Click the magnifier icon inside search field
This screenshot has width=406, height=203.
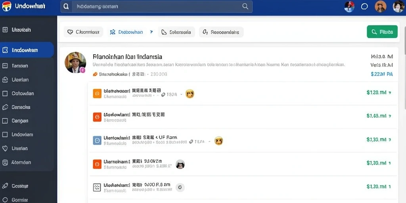(245, 6)
